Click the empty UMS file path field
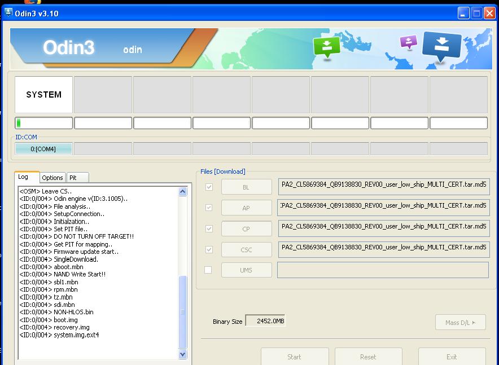Image resolution: width=499 pixels, height=365 pixels. pyautogui.click(x=383, y=270)
